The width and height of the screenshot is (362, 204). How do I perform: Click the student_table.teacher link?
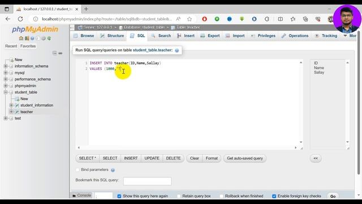[153, 50]
